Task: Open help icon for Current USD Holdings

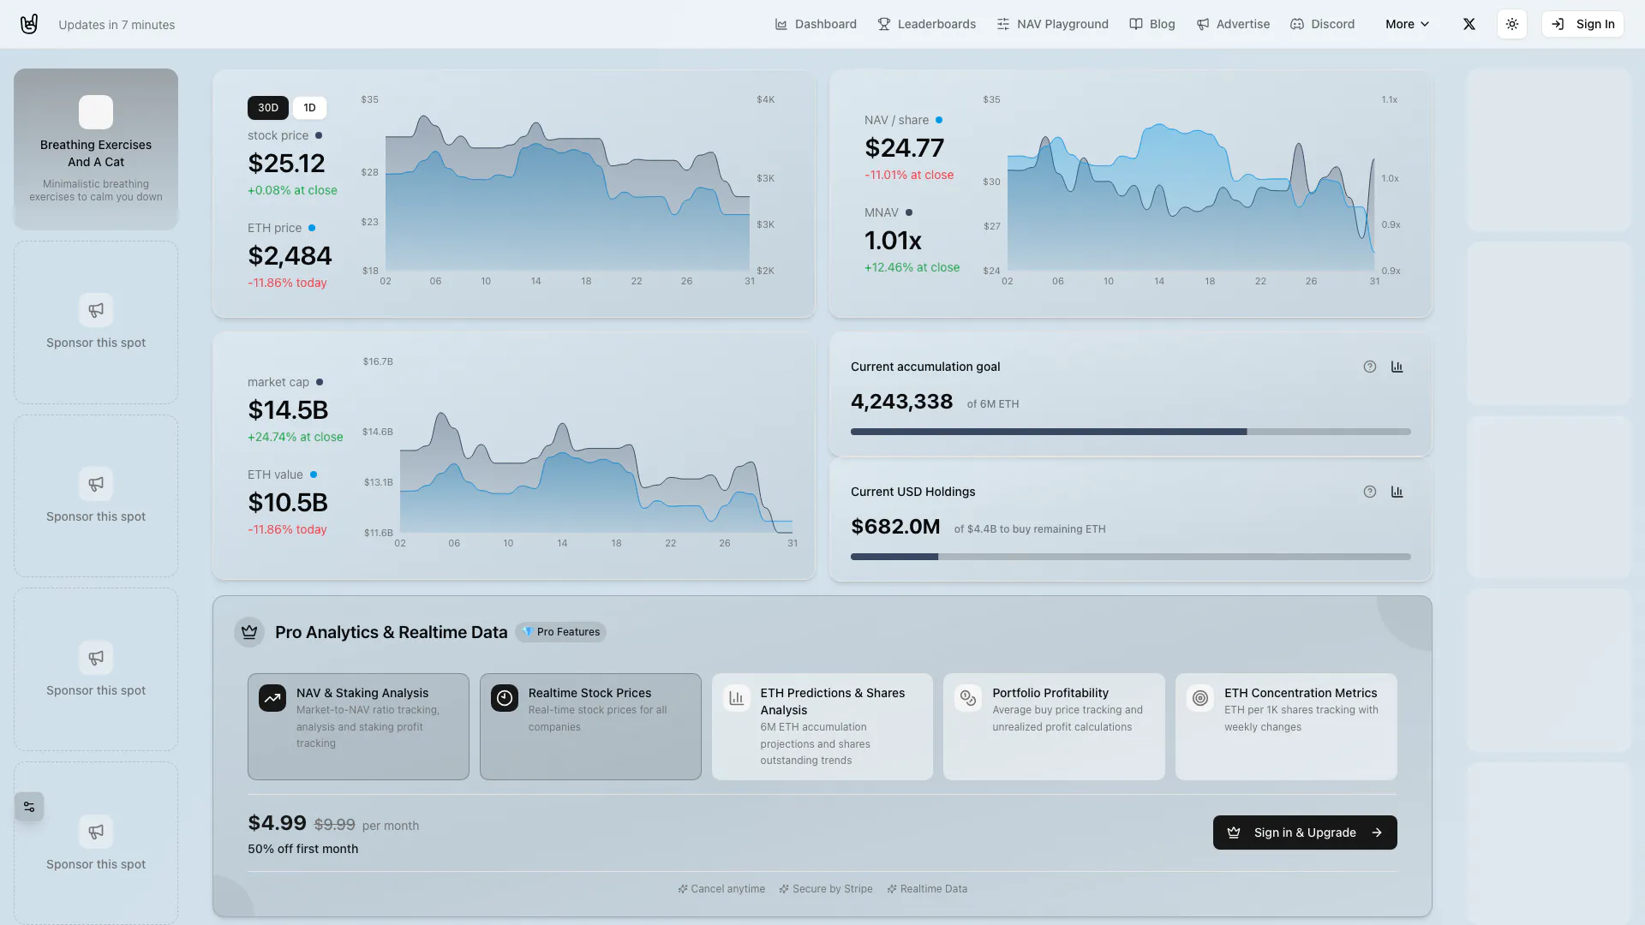Action: pos(1369,492)
